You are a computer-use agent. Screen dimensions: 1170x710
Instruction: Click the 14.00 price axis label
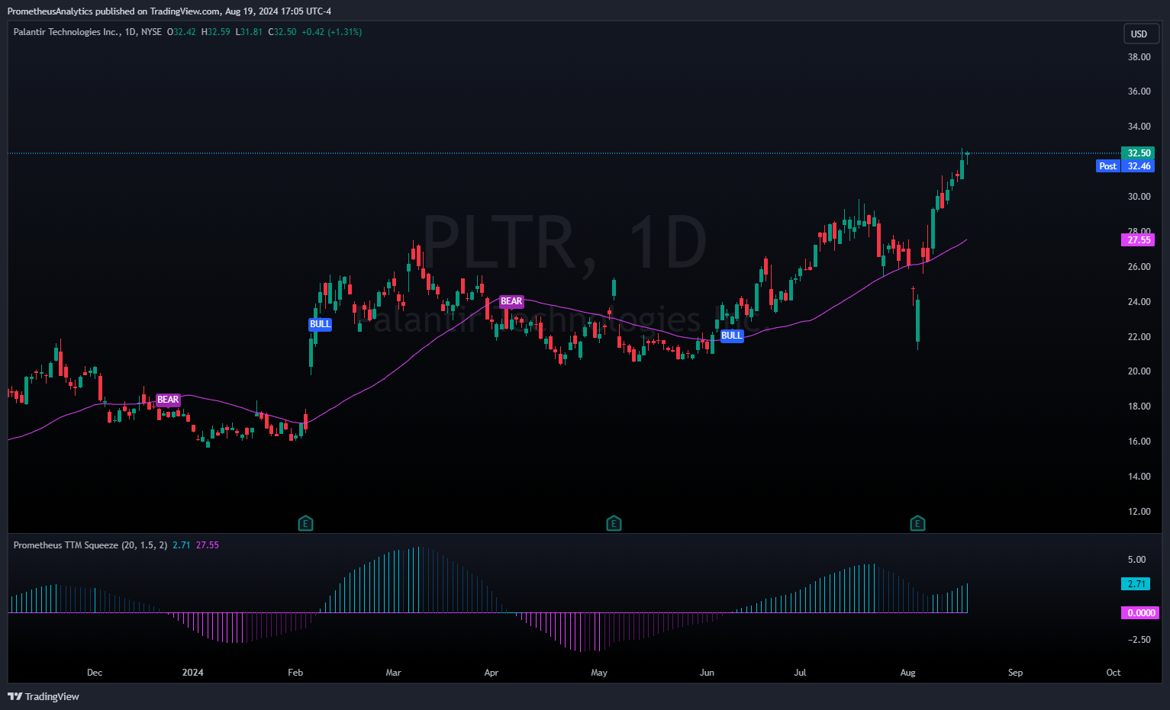coord(1139,477)
